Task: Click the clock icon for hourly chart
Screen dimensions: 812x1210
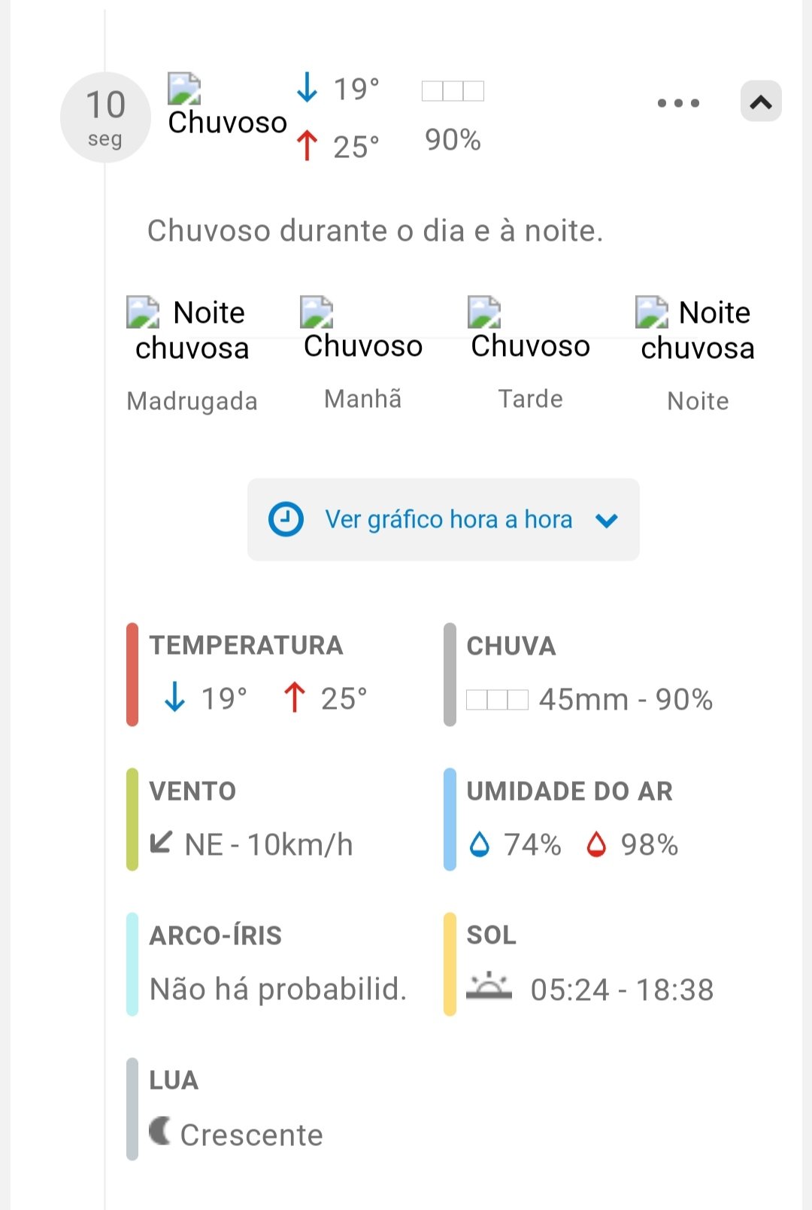Action: click(286, 519)
